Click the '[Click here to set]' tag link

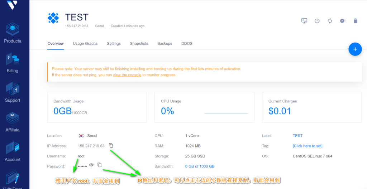(308, 146)
